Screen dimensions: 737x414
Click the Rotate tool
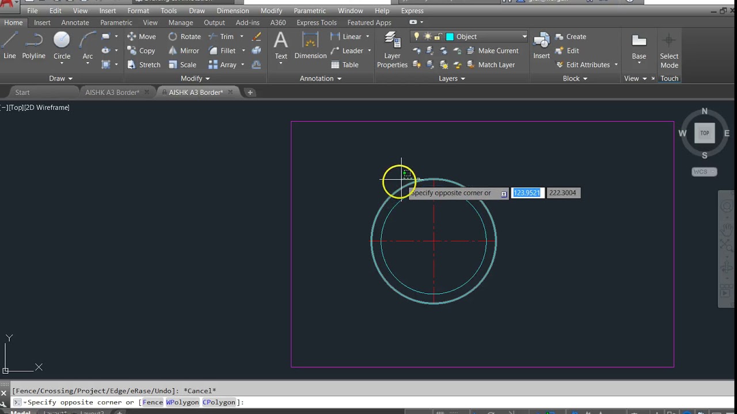point(184,36)
